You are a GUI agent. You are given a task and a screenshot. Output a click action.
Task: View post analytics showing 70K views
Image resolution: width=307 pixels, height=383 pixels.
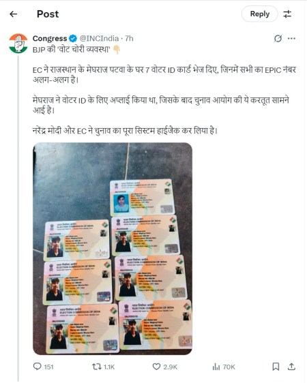pyautogui.click(x=224, y=367)
